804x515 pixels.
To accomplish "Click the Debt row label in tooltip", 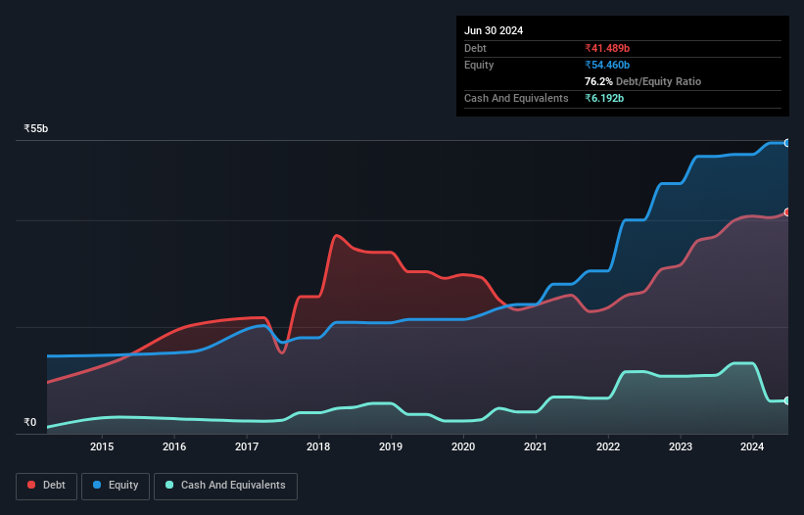I will pyautogui.click(x=475, y=48).
